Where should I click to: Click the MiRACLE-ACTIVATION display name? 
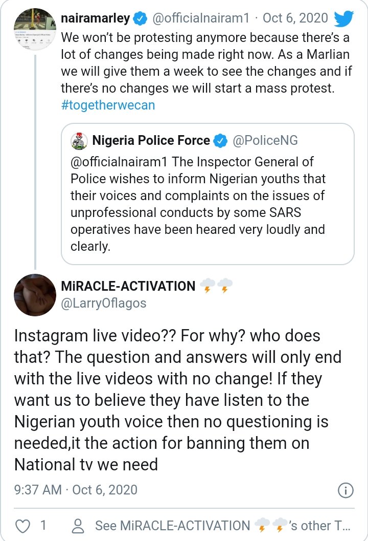click(x=128, y=286)
